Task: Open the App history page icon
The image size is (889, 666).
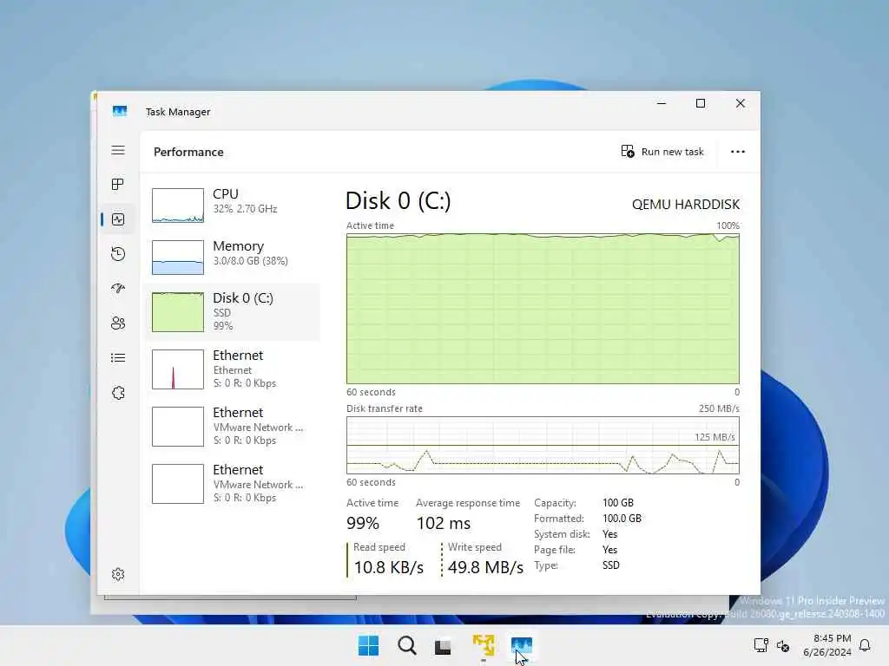Action: pos(118,254)
